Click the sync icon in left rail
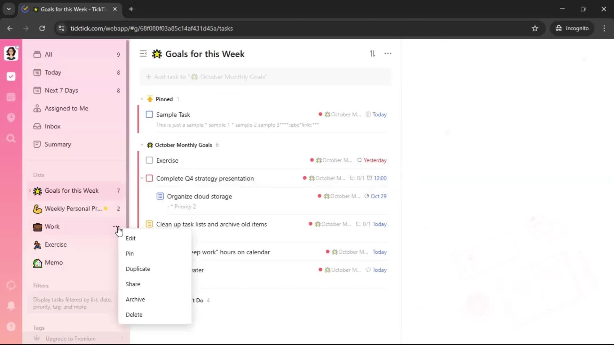614x345 pixels. click(11, 285)
